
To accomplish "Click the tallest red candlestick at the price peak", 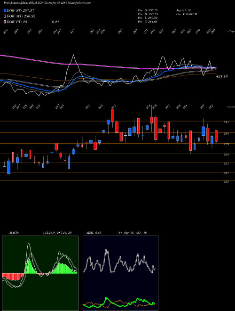I will pos(112,115).
